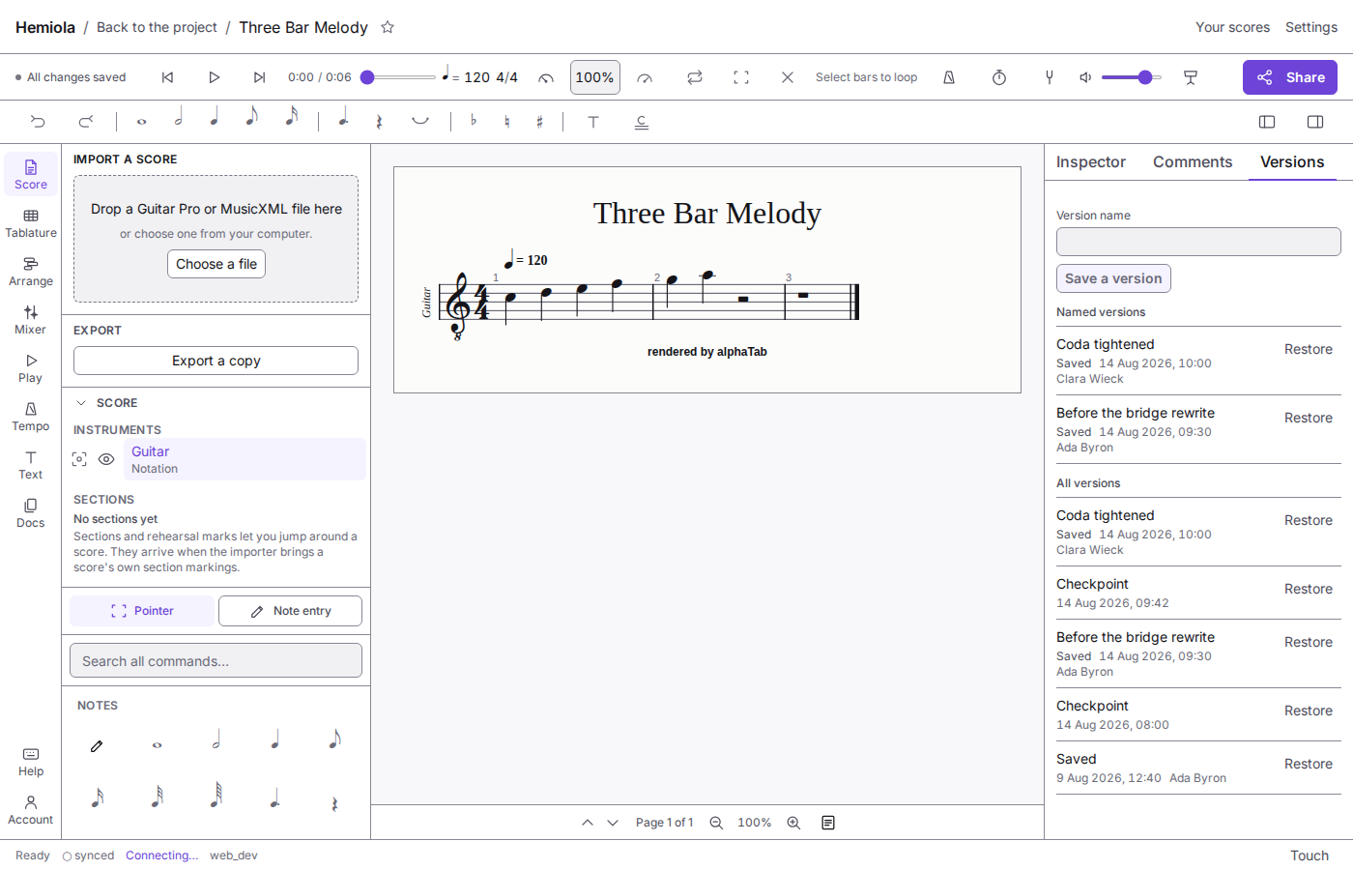The width and height of the screenshot is (1353, 870).
Task: Open the Docs sidebar section
Action: pyautogui.click(x=31, y=513)
